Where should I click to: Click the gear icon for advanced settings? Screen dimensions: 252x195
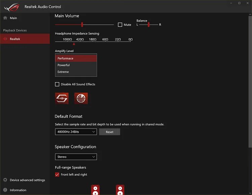click(5, 180)
